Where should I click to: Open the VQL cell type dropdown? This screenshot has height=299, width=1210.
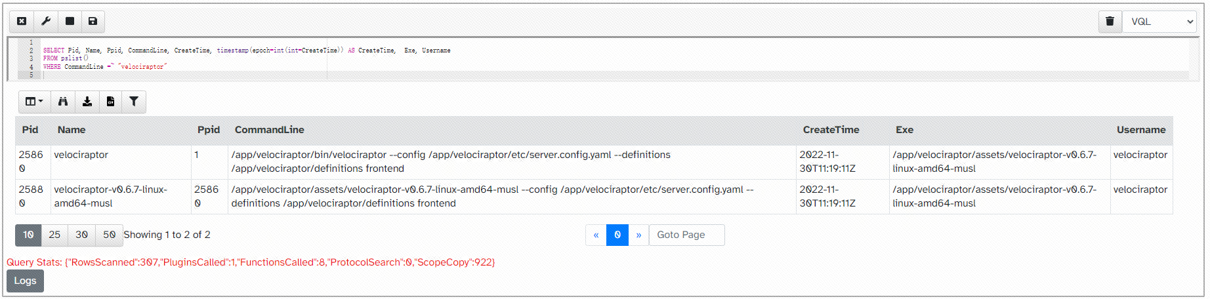coord(1159,21)
